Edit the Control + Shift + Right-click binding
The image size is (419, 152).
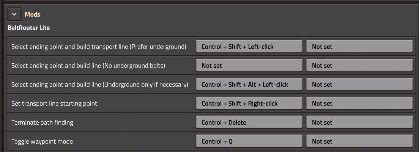point(249,103)
